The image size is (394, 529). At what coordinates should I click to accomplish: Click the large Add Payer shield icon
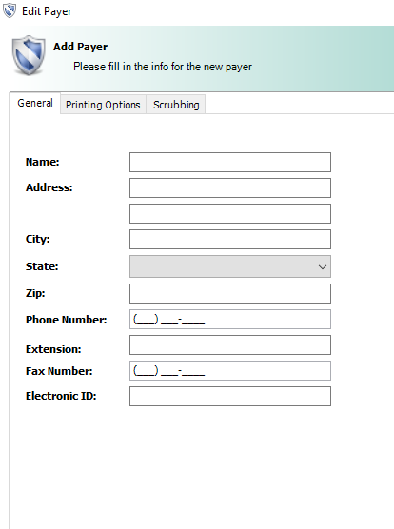pos(29,55)
